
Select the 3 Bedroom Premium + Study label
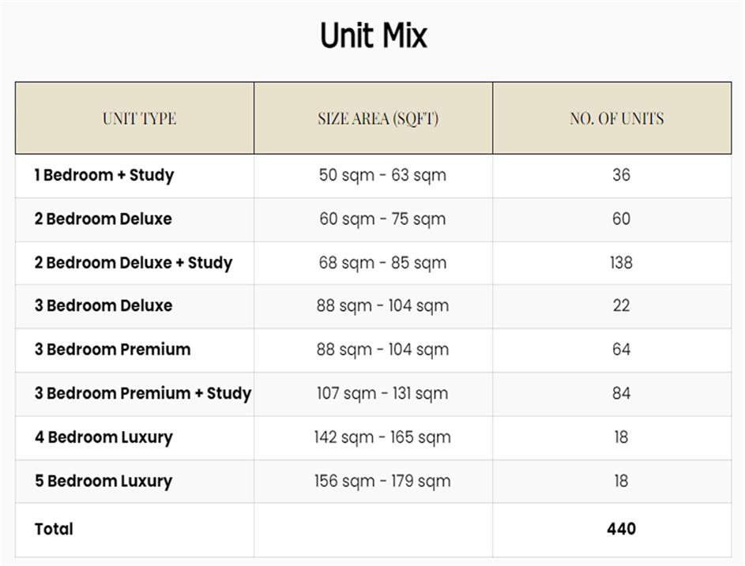coord(142,393)
